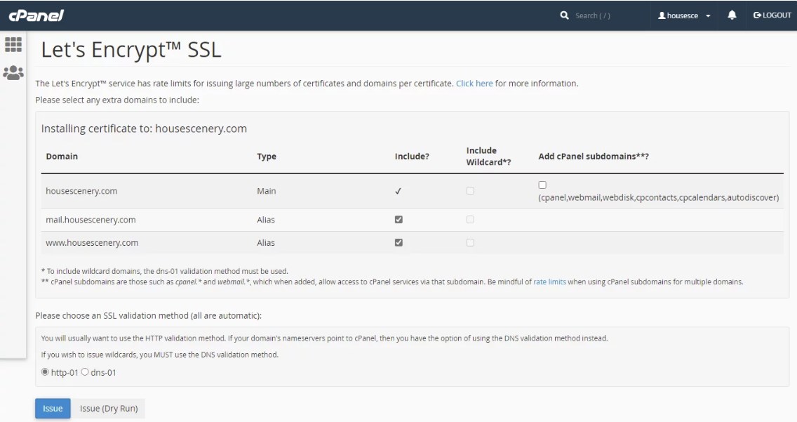Select the dns-01 validation method
The height and width of the screenshot is (422, 797).
[x=86, y=372]
